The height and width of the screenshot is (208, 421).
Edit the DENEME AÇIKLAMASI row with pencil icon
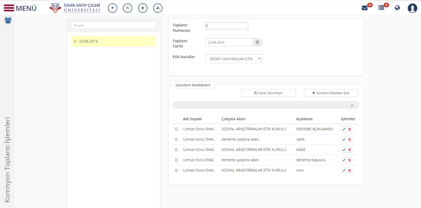344,129
